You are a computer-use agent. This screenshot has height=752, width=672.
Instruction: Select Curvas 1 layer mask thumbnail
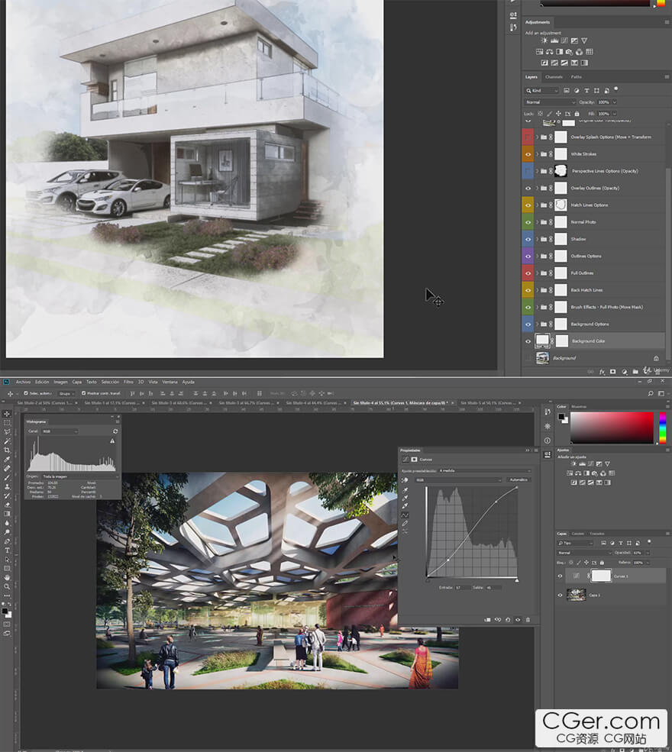[x=601, y=576]
